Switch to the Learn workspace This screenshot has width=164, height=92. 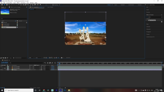click(x=116, y=5)
